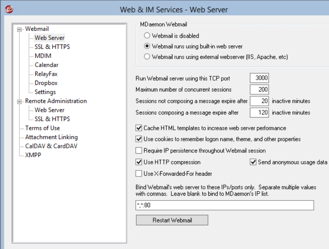Viewport: 329px width, 249px height.
Task: Select Webmail is disabled option
Action: [x=147, y=36]
